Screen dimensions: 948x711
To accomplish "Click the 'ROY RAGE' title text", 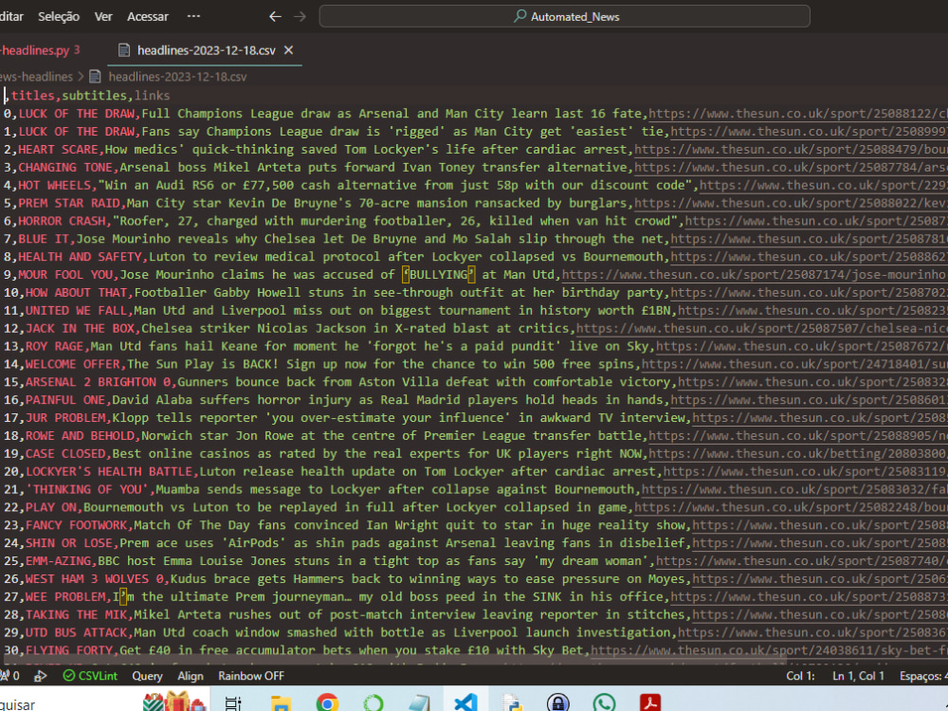I will pyautogui.click(x=54, y=346).
